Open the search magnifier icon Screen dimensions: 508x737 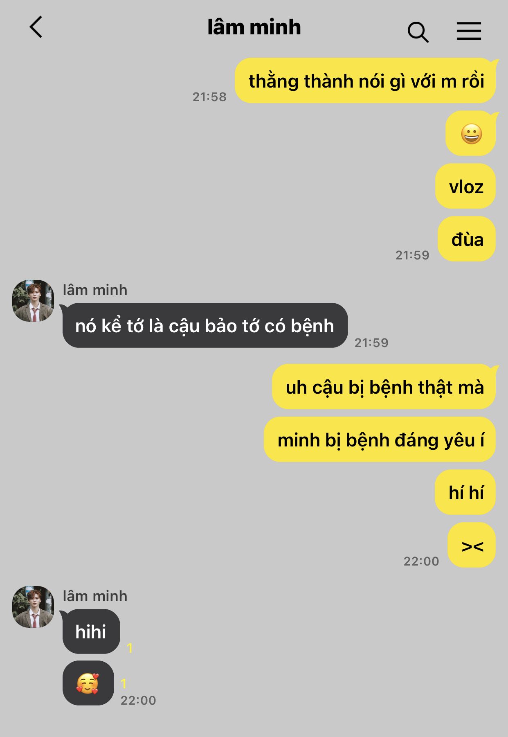(x=418, y=32)
